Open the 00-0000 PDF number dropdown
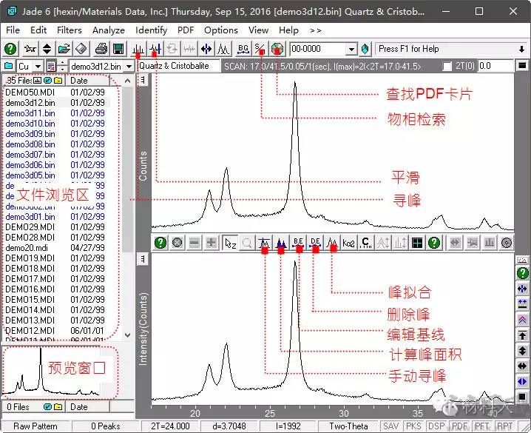 351,49
